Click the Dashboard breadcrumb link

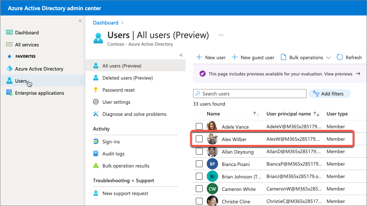[105, 23]
